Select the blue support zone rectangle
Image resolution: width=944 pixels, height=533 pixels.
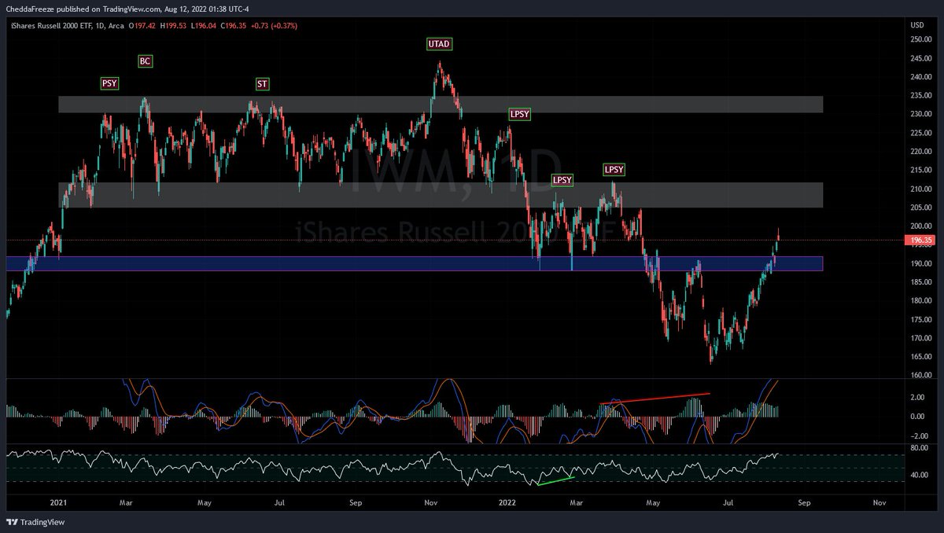(x=415, y=263)
